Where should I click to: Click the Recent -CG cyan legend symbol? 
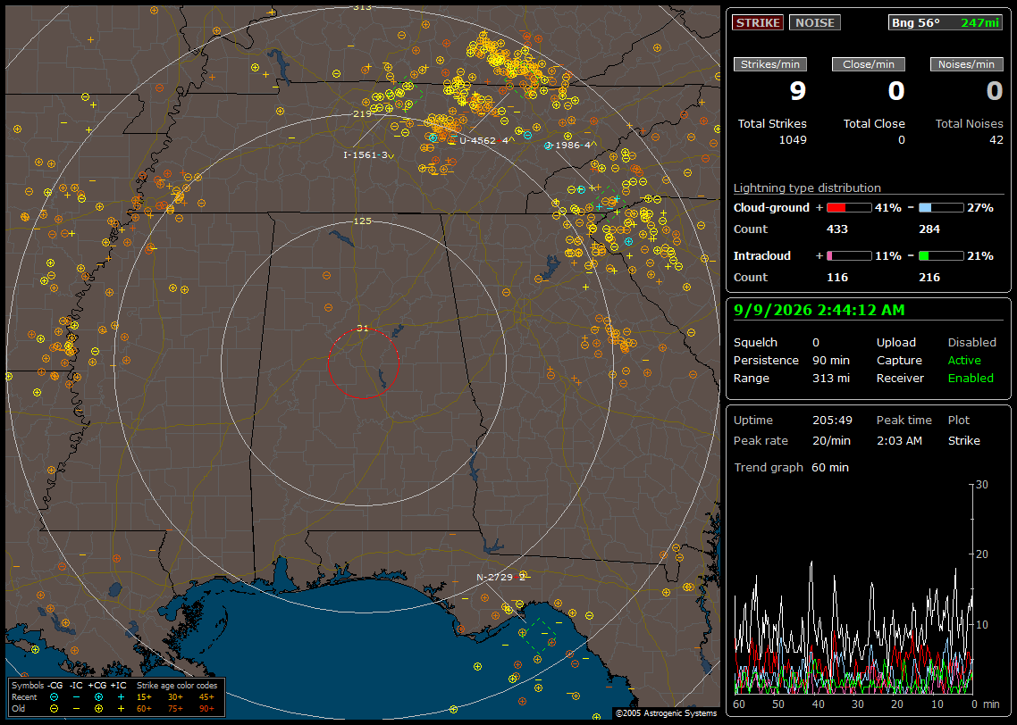55,697
